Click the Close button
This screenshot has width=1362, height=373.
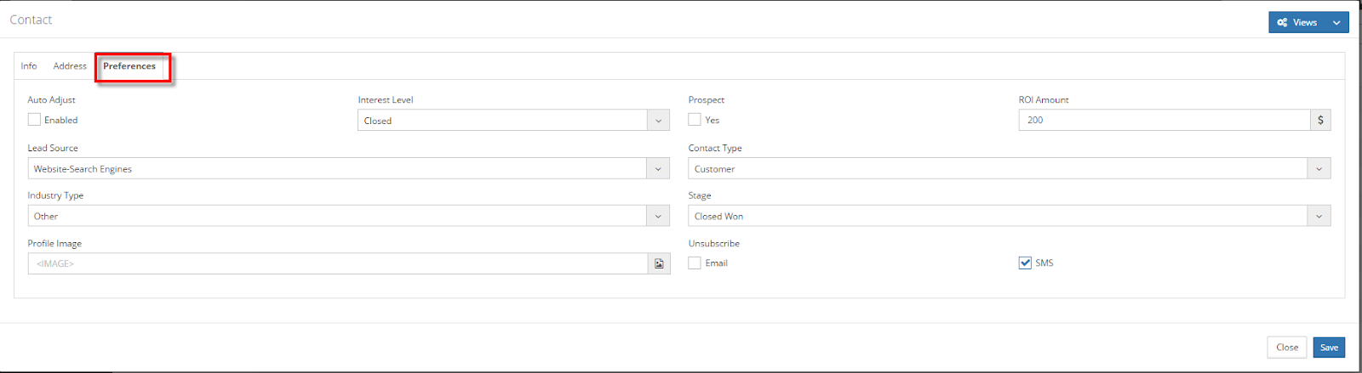click(x=1286, y=348)
